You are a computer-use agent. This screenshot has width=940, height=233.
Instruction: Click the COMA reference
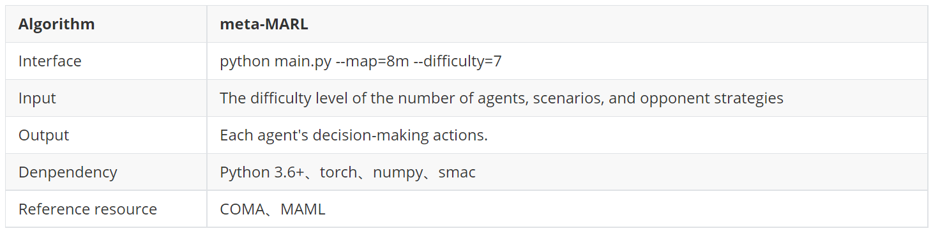coord(242,209)
